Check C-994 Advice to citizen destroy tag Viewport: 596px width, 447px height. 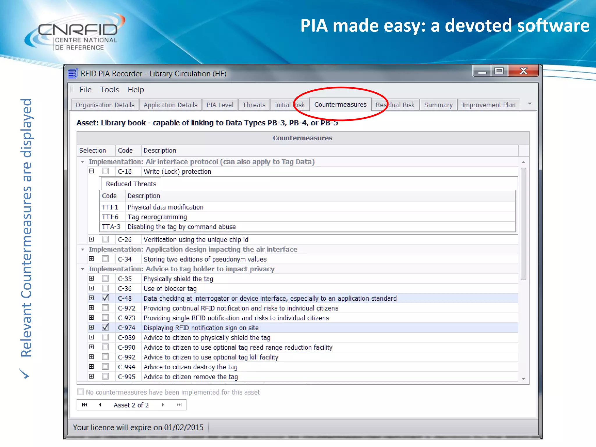tap(105, 367)
